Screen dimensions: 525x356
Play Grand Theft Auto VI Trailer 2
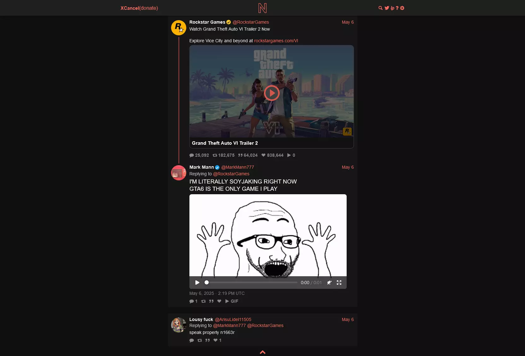coord(272,93)
